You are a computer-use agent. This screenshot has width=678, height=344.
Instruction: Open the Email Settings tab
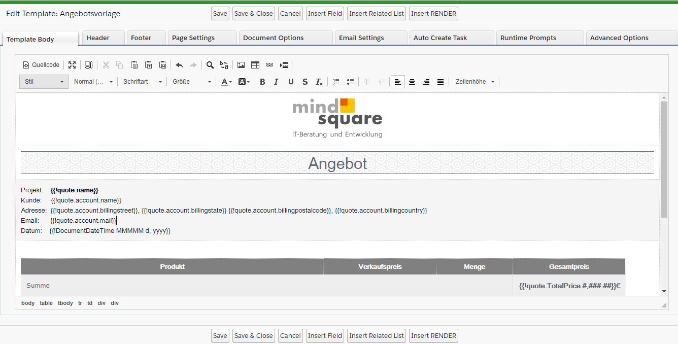click(x=371, y=38)
